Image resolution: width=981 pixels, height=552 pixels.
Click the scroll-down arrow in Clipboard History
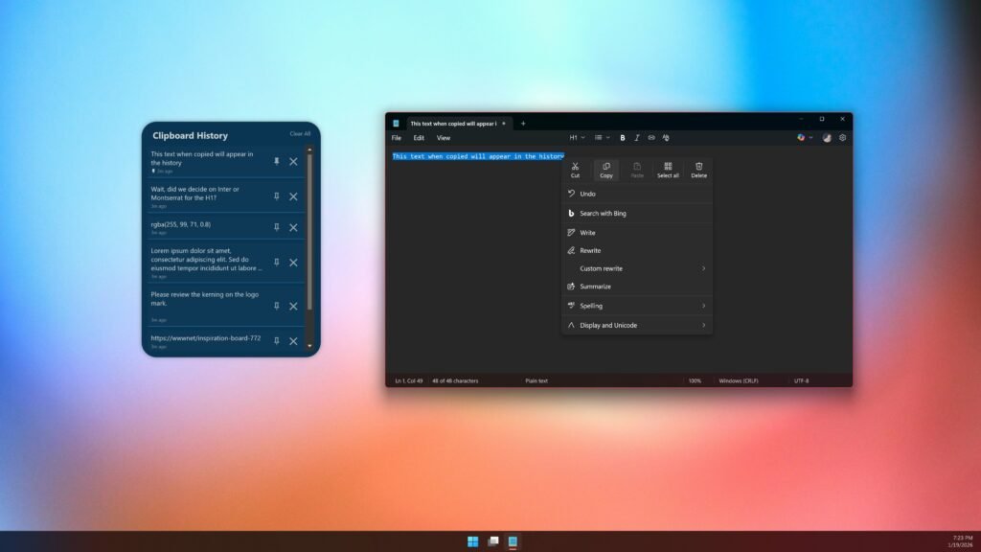pos(309,345)
